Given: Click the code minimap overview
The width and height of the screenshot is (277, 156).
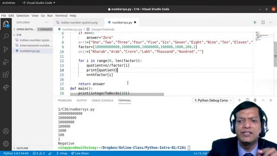Looking at the screenshot, I should [264, 36].
